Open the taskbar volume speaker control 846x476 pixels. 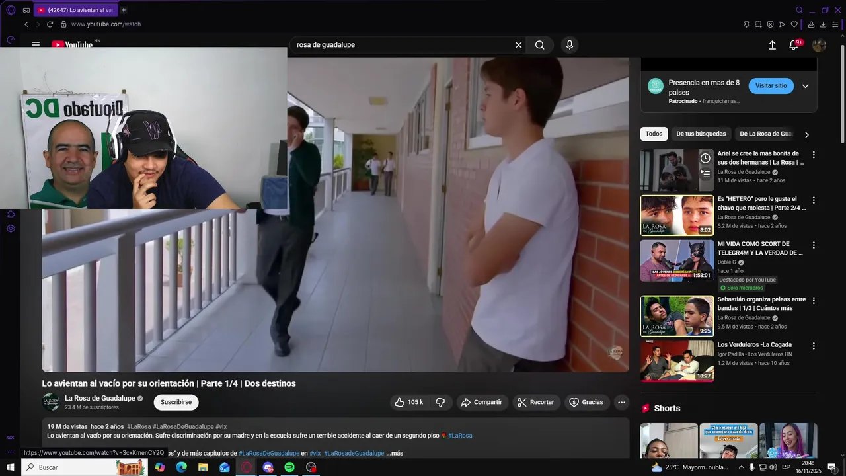coord(774,467)
